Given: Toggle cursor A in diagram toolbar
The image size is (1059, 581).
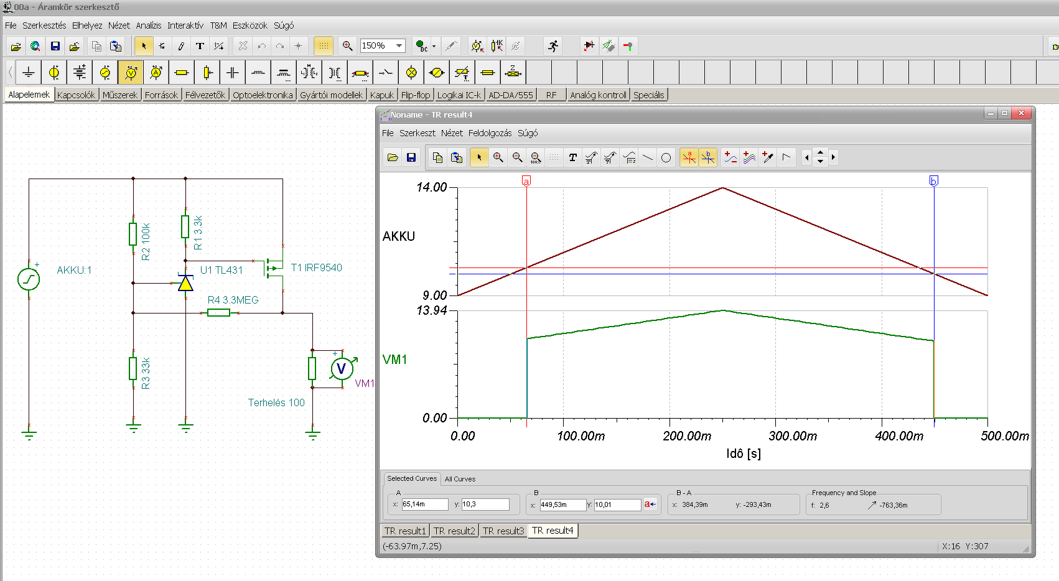Looking at the screenshot, I should pyautogui.click(x=689, y=157).
